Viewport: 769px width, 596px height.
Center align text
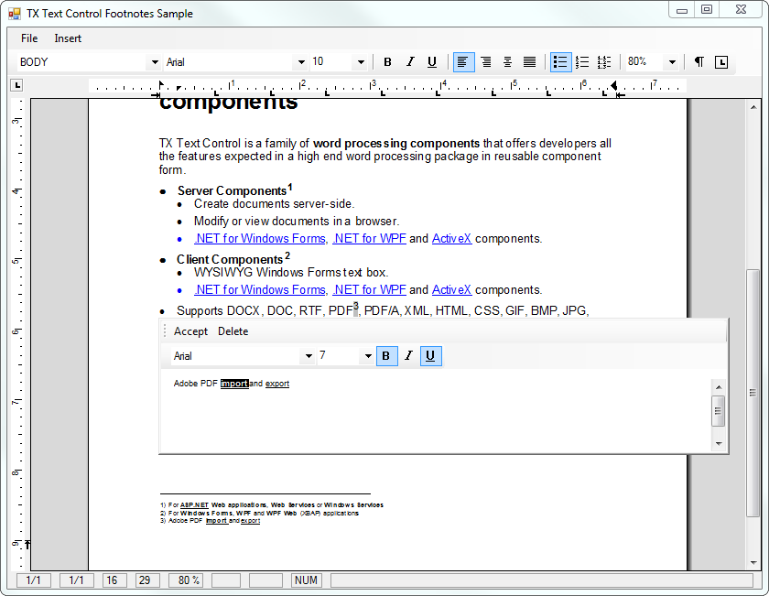pos(507,62)
